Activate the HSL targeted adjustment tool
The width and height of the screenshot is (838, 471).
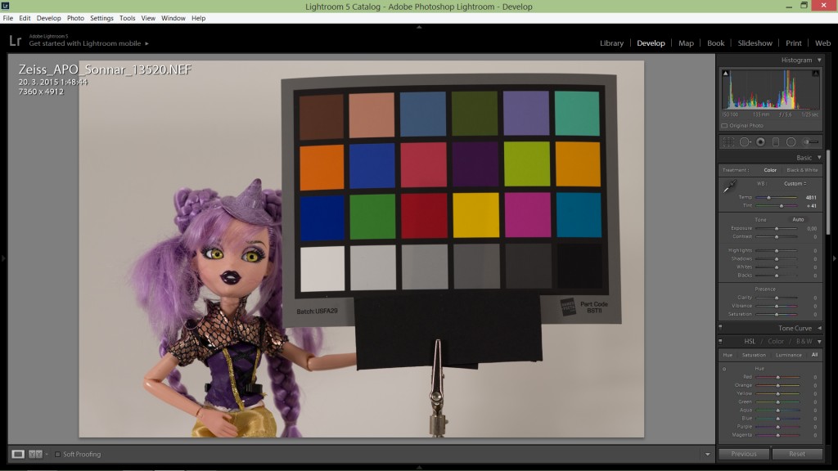[724, 369]
